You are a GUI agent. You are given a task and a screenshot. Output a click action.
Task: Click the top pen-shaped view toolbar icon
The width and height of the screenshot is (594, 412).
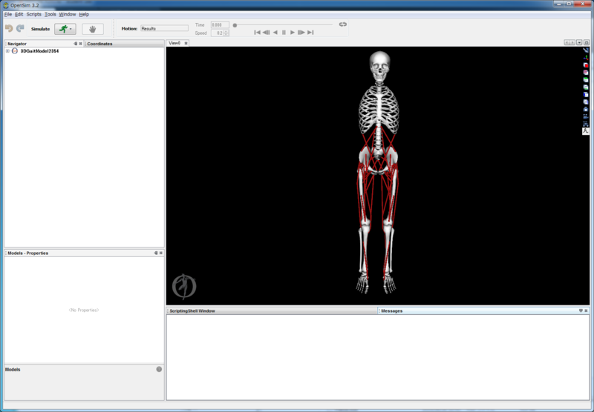[586, 50]
